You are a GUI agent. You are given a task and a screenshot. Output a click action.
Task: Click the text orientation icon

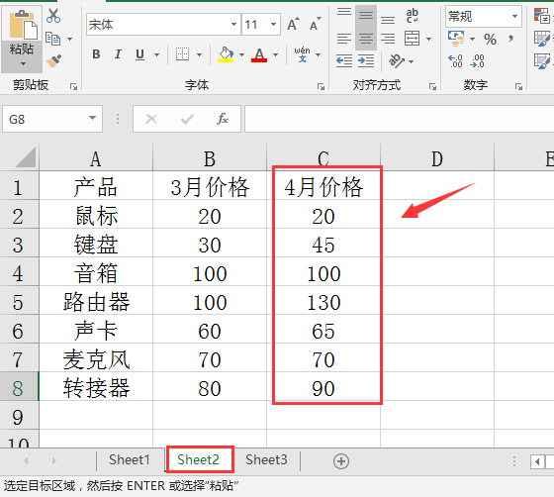397,61
